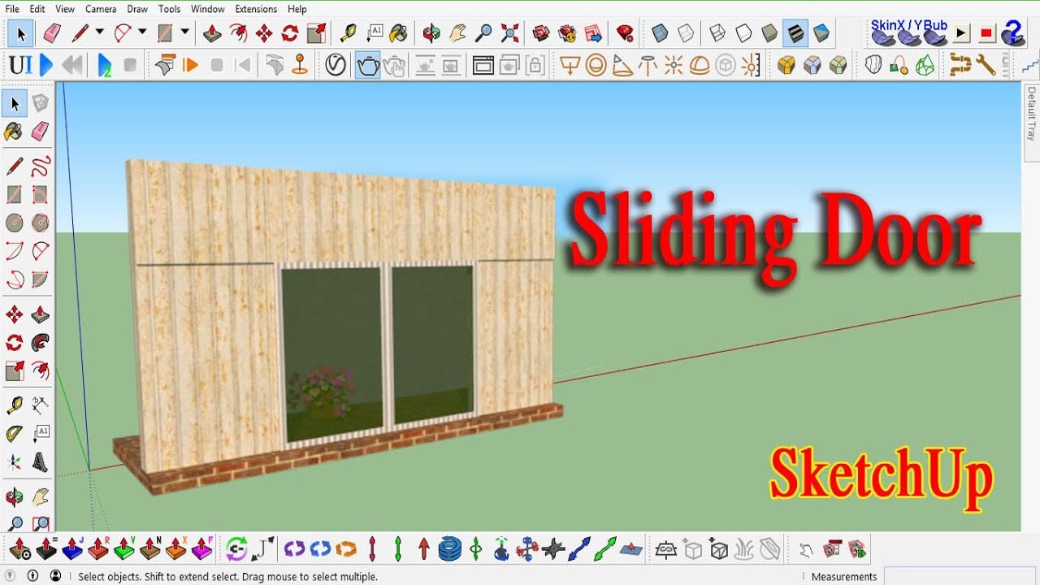Open the File menu
Image resolution: width=1040 pixels, height=585 pixels.
click(x=12, y=9)
